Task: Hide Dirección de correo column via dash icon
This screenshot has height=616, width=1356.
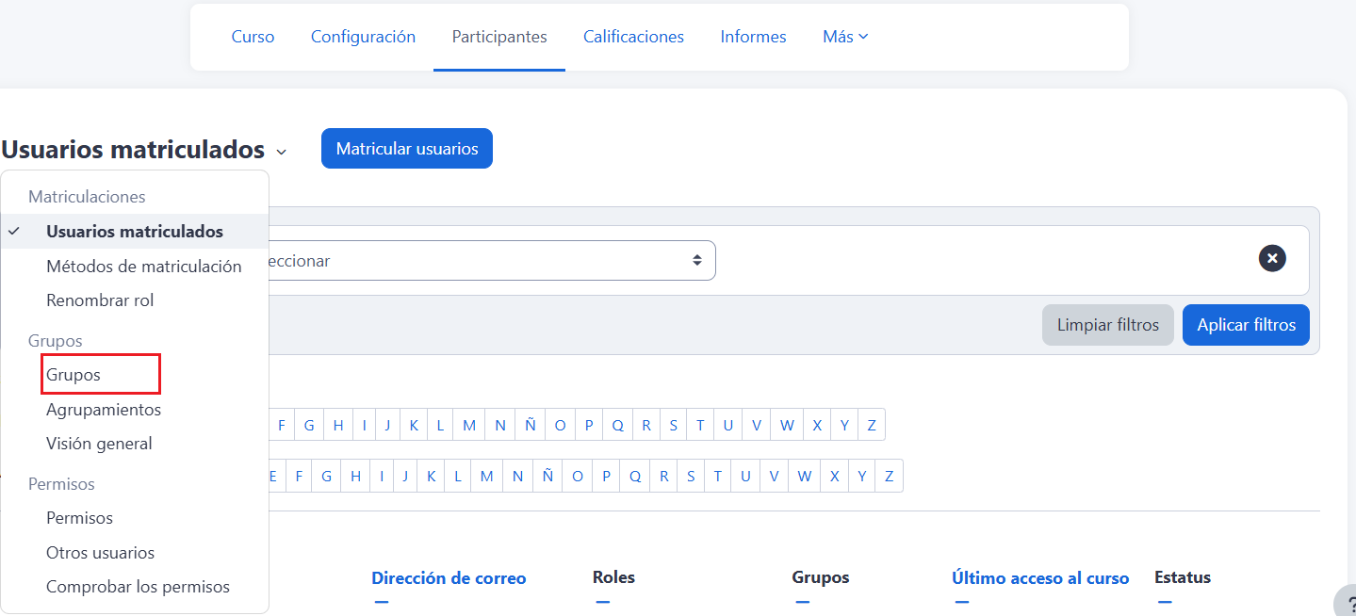Action: 382,602
